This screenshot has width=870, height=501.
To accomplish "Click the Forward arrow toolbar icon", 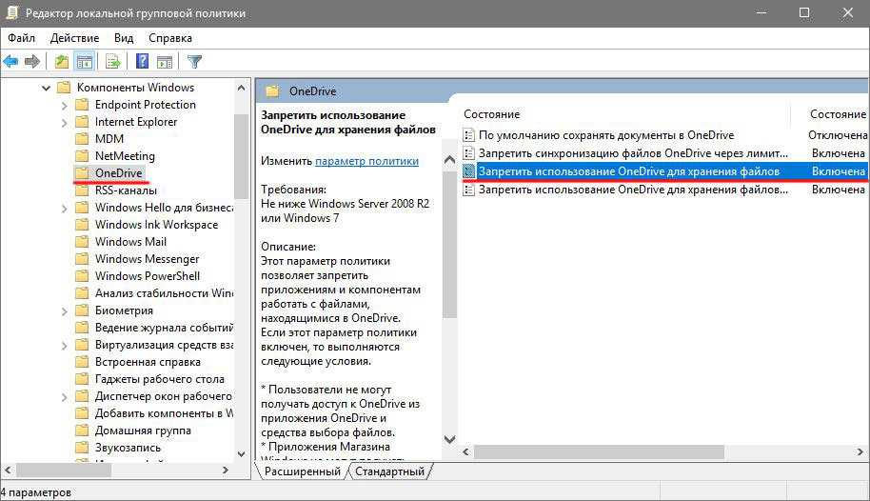I will (x=32, y=62).
